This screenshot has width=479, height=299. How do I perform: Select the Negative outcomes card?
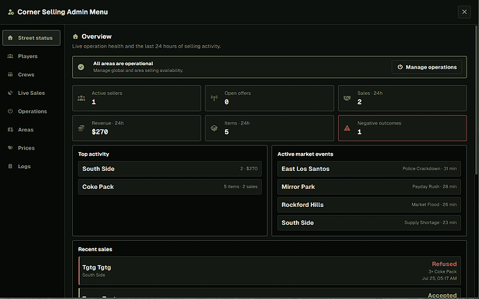click(x=403, y=128)
